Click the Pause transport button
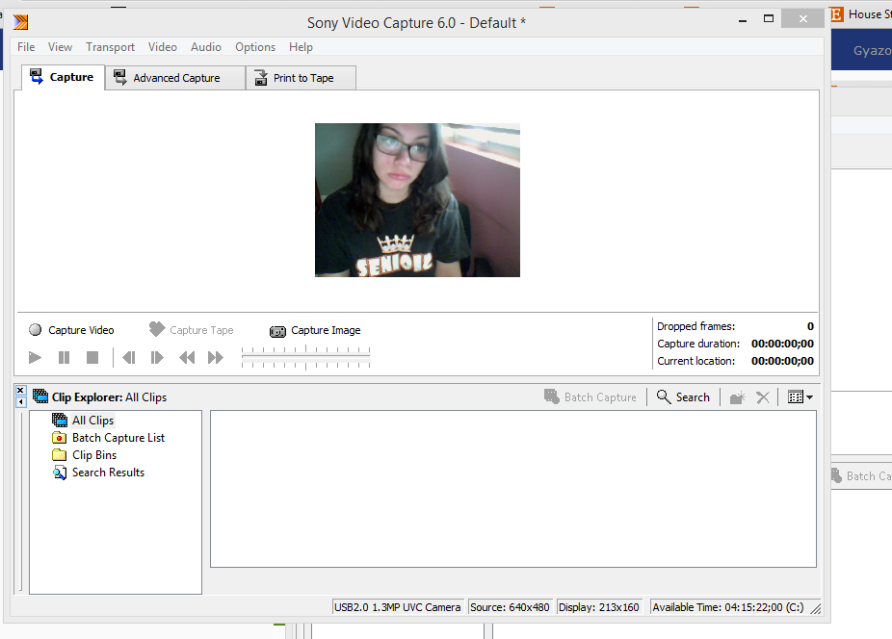 (64, 358)
